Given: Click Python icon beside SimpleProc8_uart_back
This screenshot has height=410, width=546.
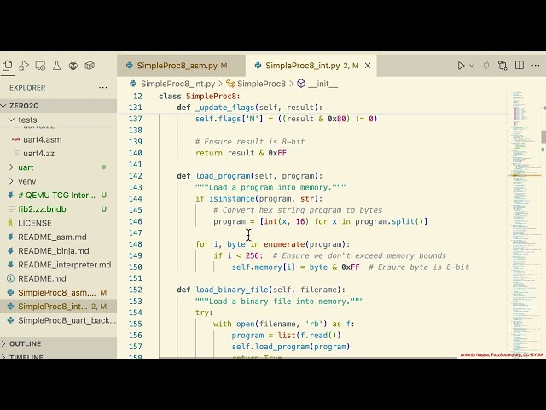Looking at the screenshot, I should point(10,320).
